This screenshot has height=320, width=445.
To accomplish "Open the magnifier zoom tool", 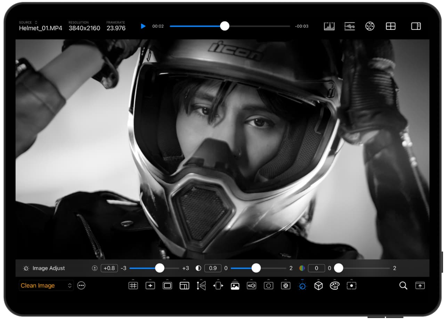I will tap(403, 285).
